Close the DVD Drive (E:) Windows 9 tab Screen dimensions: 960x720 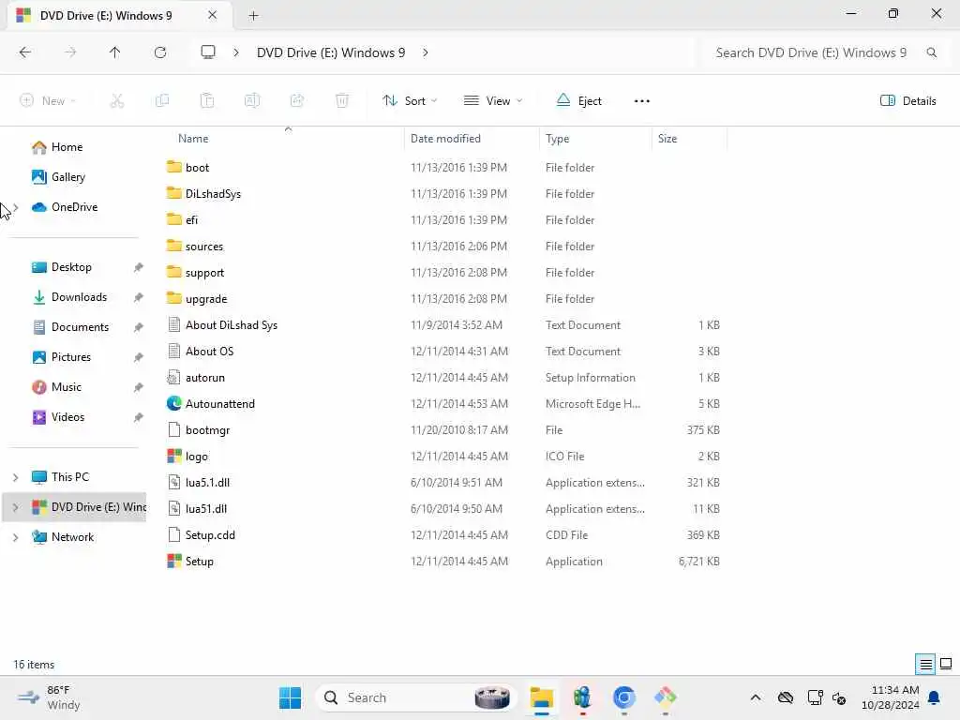[x=213, y=15]
